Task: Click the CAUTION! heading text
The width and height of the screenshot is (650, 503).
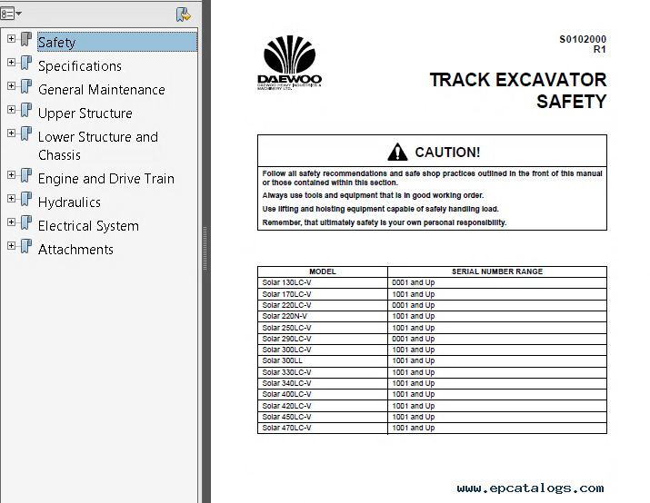Action: coord(447,153)
